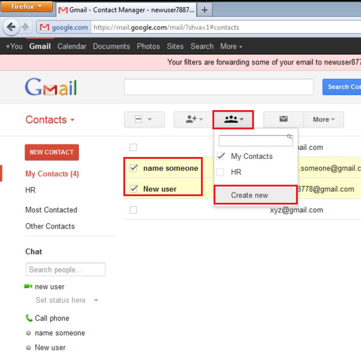Click +You in the top bar
The width and height of the screenshot is (361, 361).
pyautogui.click(x=14, y=46)
